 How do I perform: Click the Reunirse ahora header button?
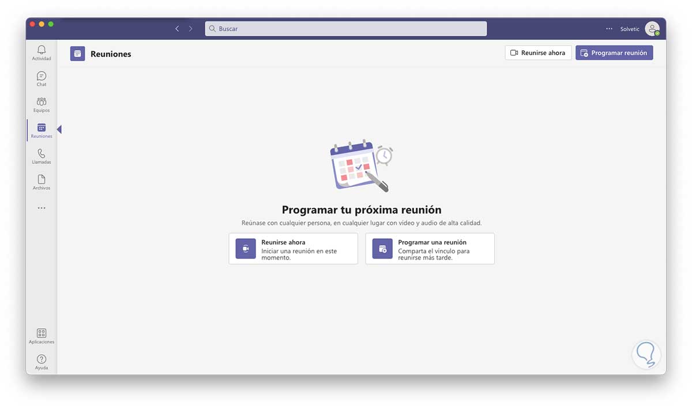[x=538, y=53]
